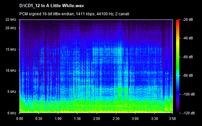This screenshot has width=202, height=126.
Task: Click the 3:58 end time label
Action: pyautogui.click(x=172, y=119)
